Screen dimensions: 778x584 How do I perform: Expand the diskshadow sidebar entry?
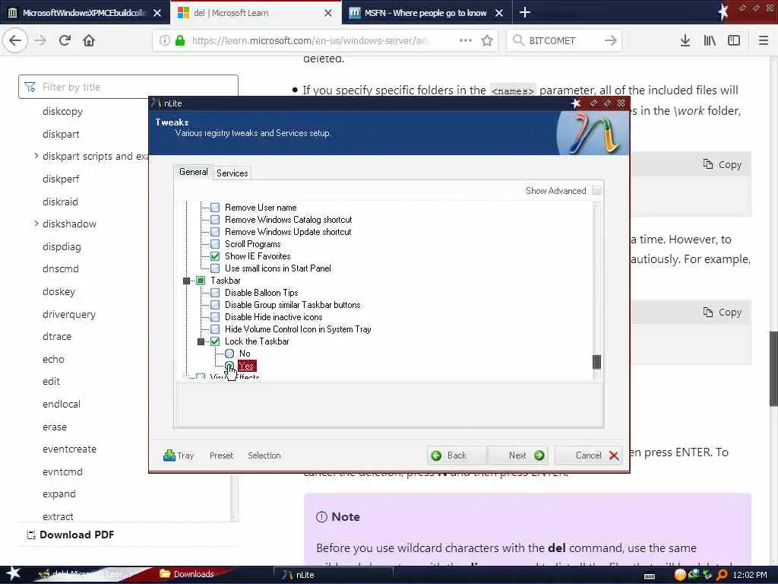pyautogui.click(x=36, y=224)
